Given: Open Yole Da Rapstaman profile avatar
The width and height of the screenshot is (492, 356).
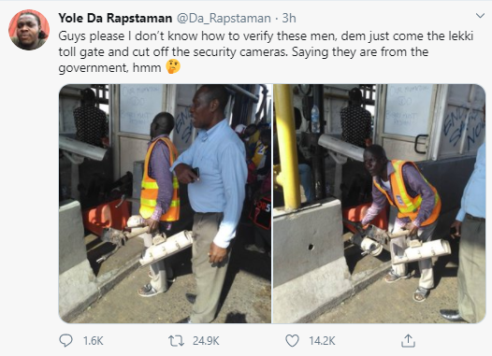Looking at the screenshot, I should click(x=29, y=30).
